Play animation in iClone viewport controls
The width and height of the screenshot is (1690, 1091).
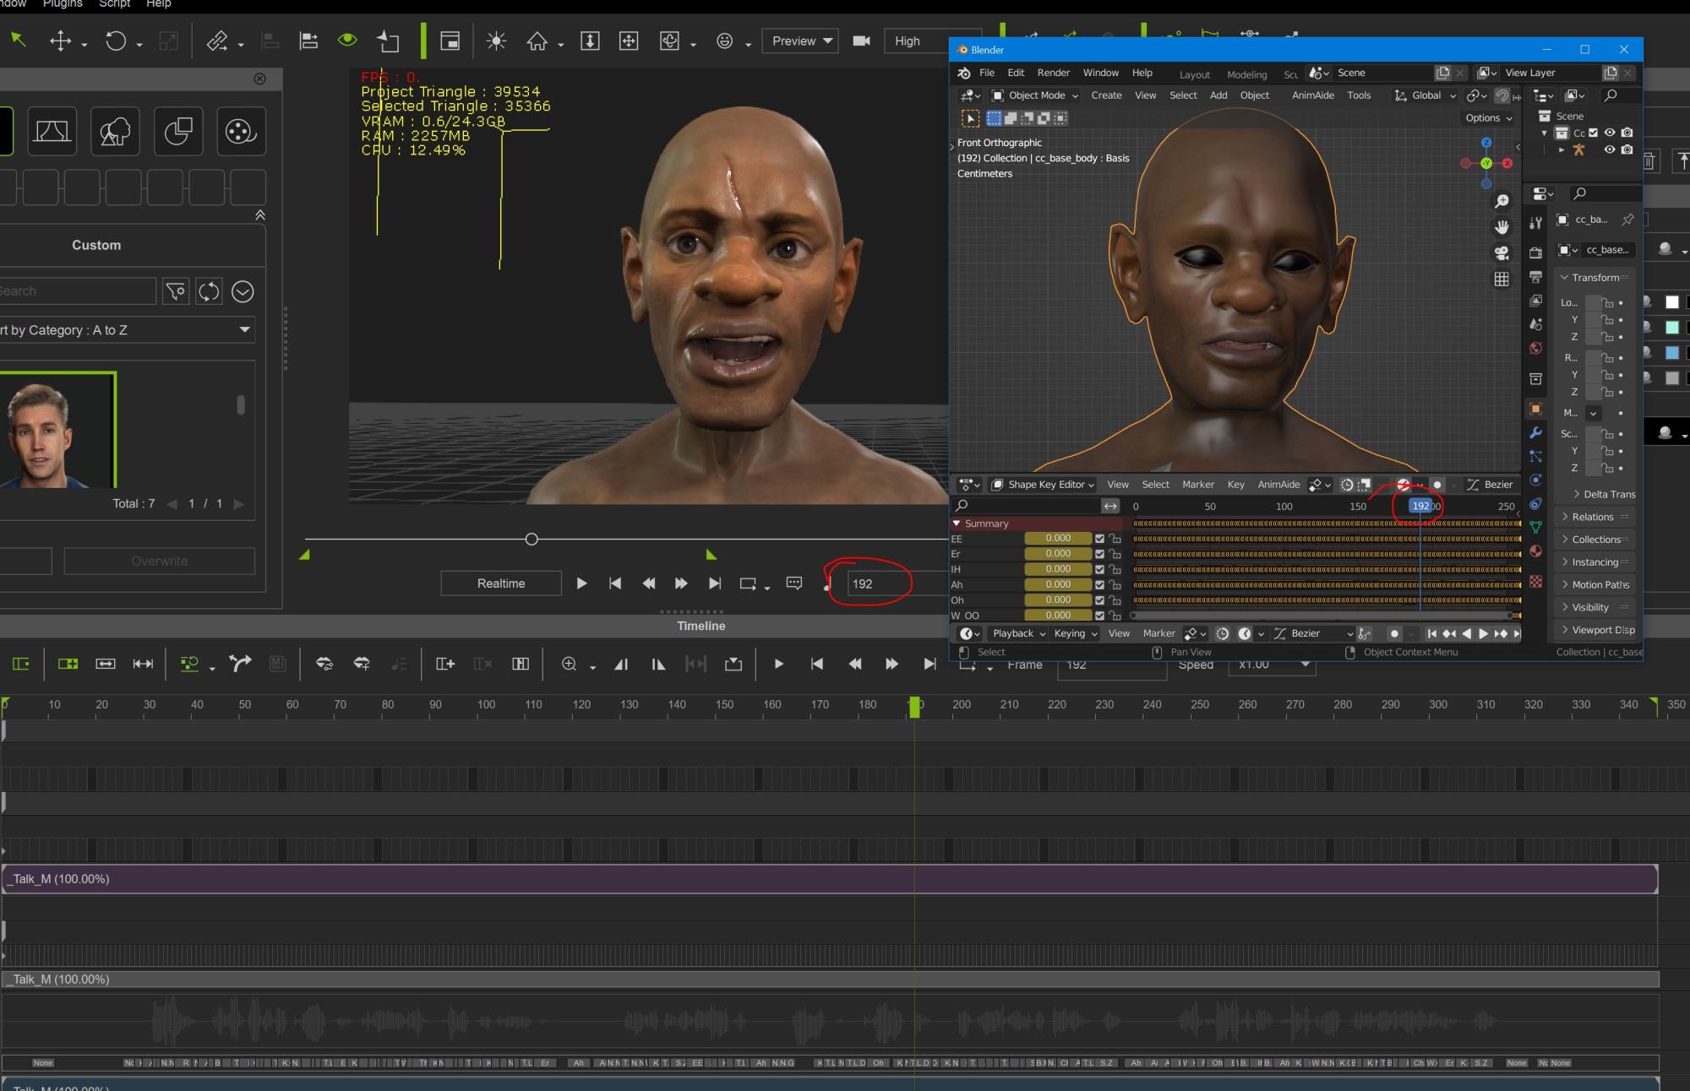(581, 583)
